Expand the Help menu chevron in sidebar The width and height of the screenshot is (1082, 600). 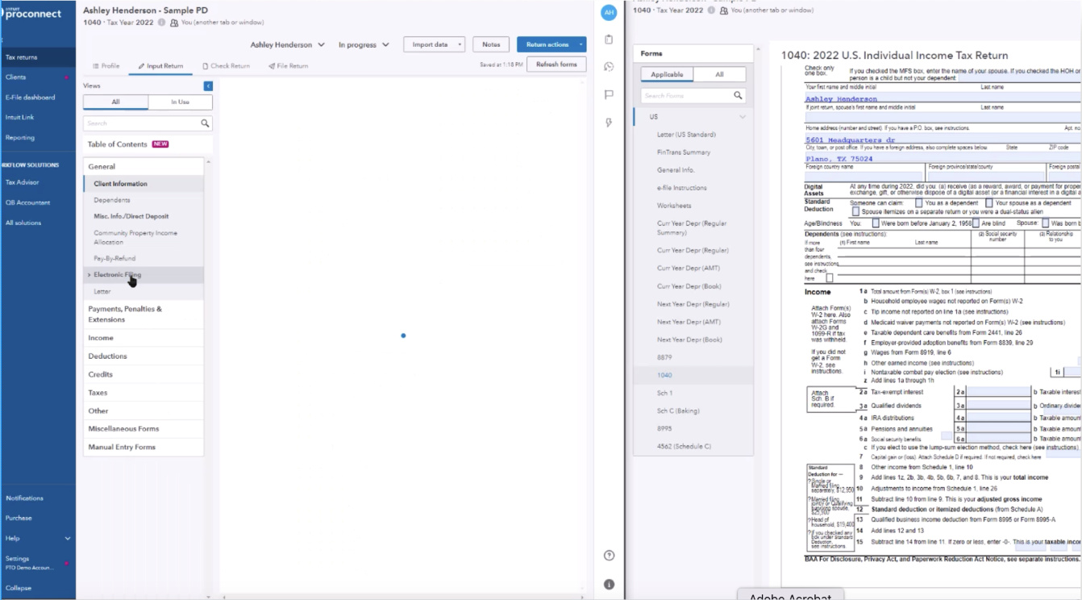pyautogui.click(x=68, y=538)
